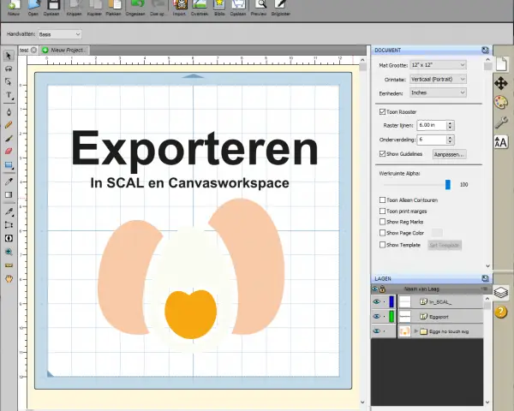The height and width of the screenshot is (411, 514).
Task: Open the Handvatten Basis dropdown
Action: [60, 34]
